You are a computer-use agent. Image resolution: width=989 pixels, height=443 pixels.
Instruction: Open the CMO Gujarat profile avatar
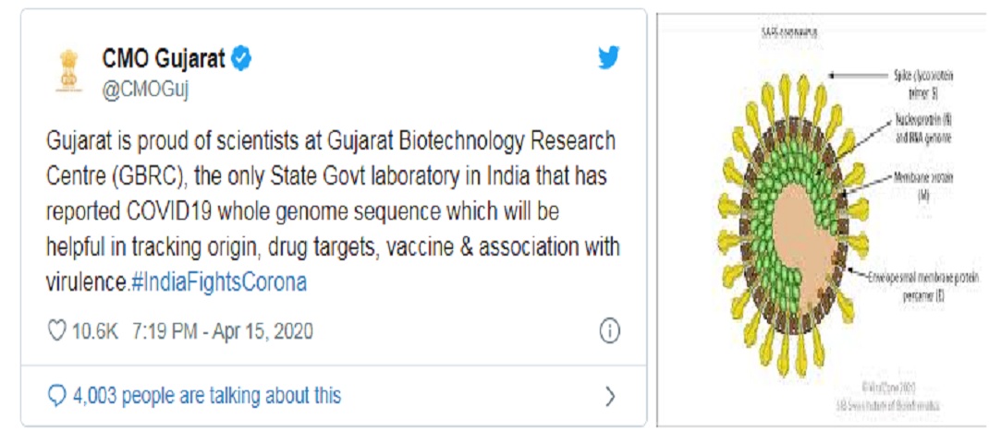pos(65,71)
